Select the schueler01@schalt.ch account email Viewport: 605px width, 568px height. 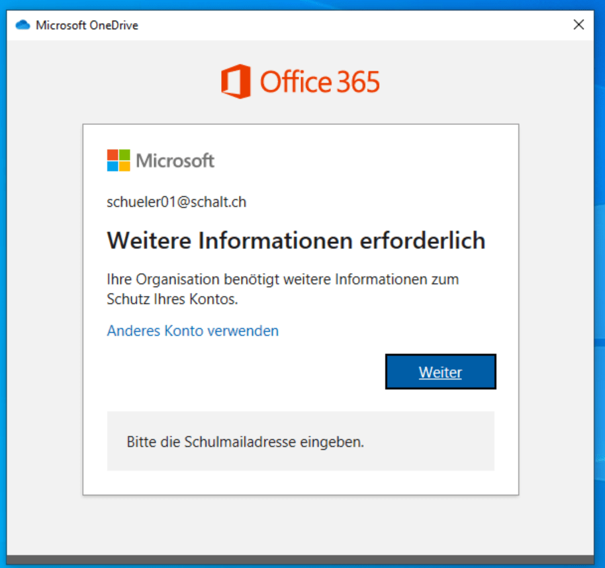pyautogui.click(x=177, y=202)
